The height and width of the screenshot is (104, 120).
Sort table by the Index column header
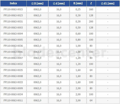[x=13, y=3]
